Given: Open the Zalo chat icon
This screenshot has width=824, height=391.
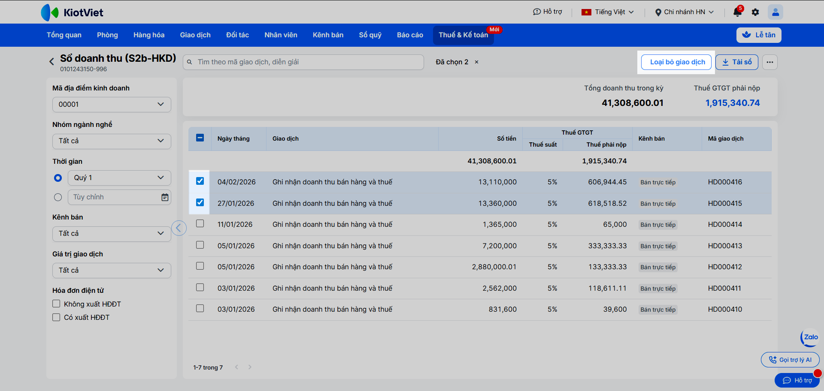Looking at the screenshot, I should click(810, 337).
